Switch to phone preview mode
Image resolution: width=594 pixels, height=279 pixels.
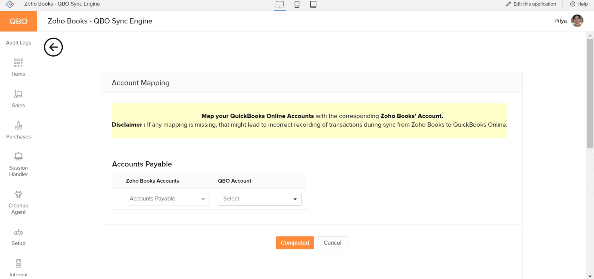297,4
